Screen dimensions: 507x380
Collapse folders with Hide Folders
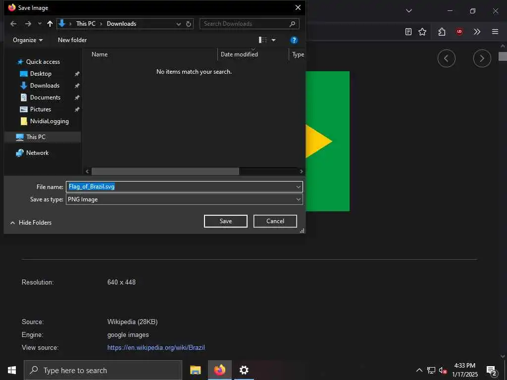(31, 223)
